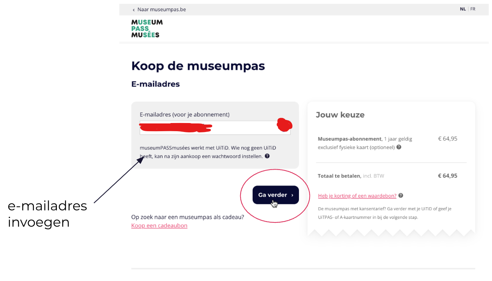Click the Jouw keuze summary title

click(340, 115)
